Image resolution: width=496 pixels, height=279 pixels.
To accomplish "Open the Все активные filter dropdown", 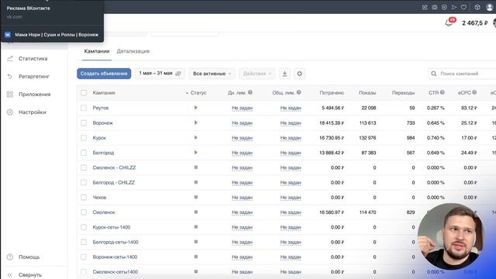I will click(212, 74).
